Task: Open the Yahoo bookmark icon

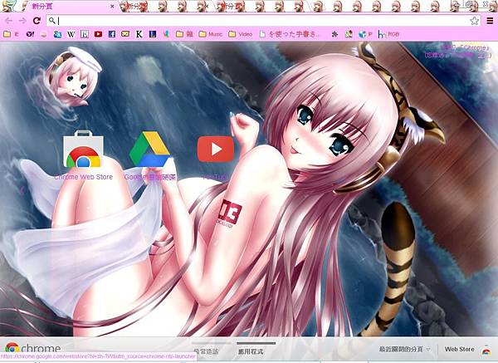Action: click(x=30, y=34)
